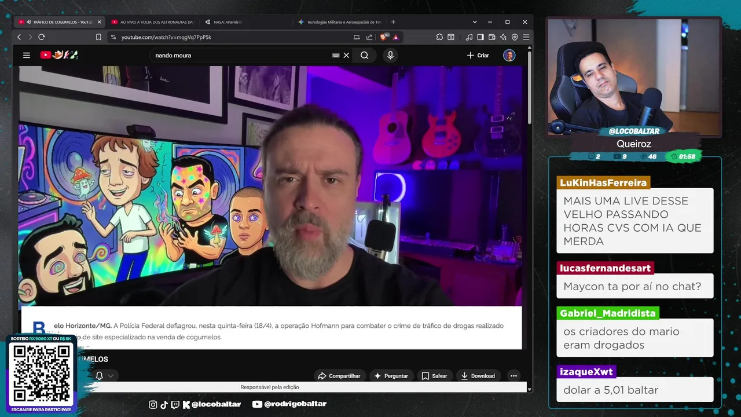Open the YouTube guide hamburger menu
Screen dimensions: 741x417
coord(27,55)
